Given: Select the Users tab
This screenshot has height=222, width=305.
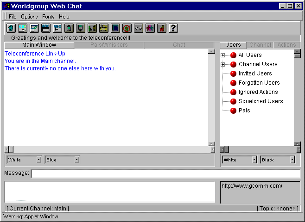Looking at the screenshot, I should (x=233, y=45).
